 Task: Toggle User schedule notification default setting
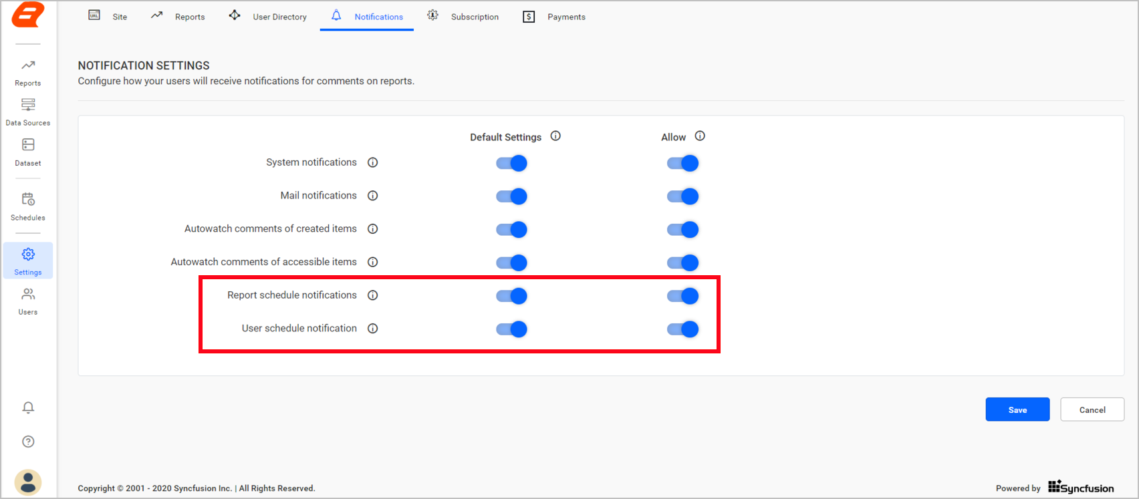pyautogui.click(x=512, y=329)
